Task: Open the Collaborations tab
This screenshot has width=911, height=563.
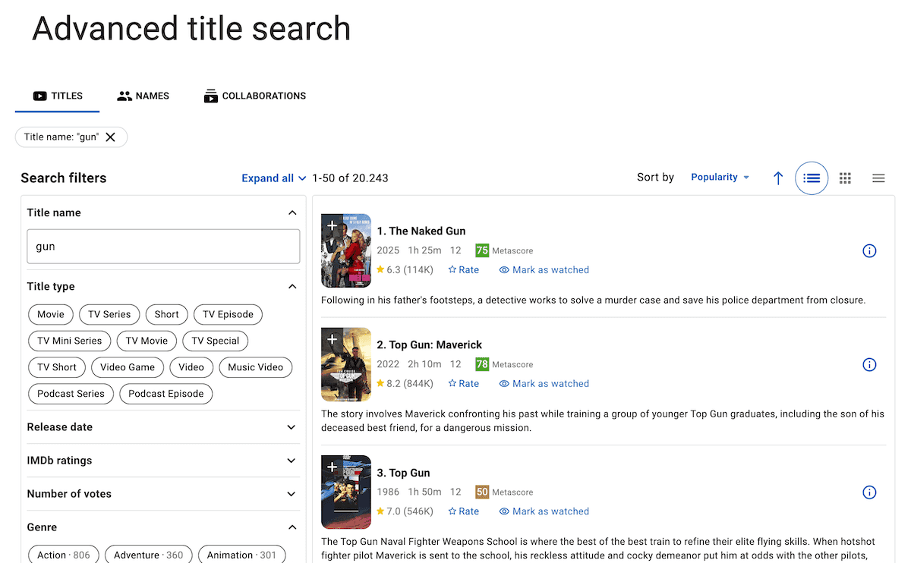Action: point(255,96)
